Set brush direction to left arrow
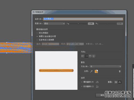The width and height of the screenshot is (134, 100). pos(83,56)
